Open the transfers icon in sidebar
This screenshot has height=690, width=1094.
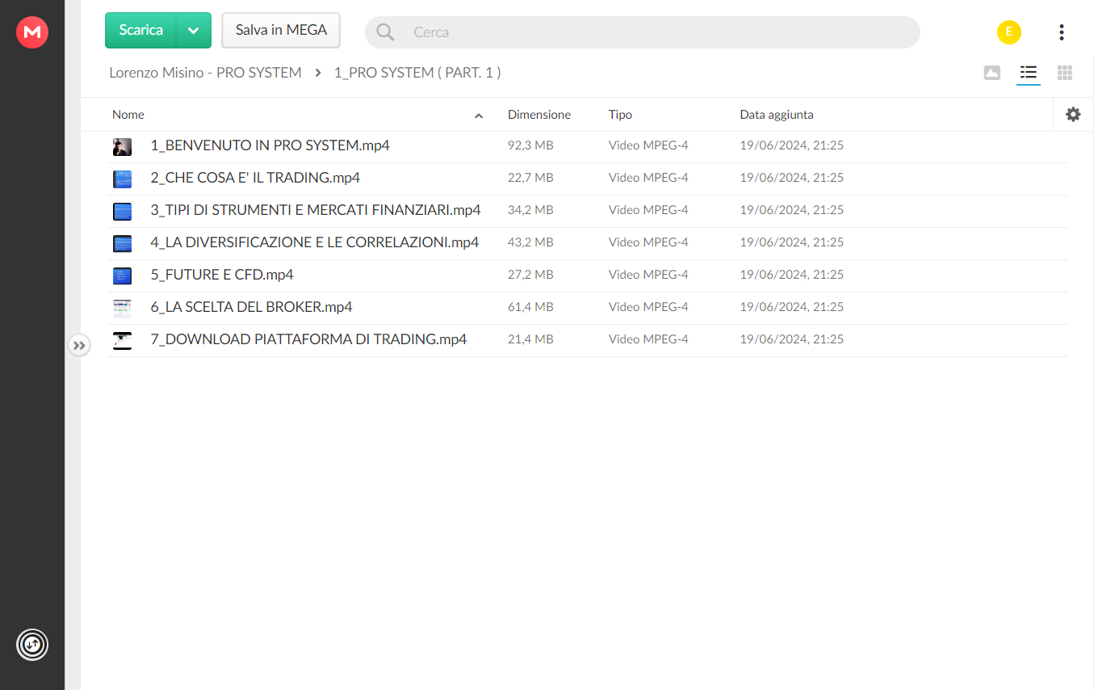click(32, 645)
